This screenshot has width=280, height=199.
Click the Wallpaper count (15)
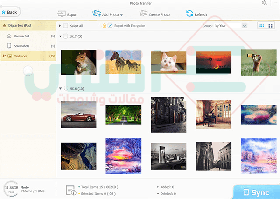coord(52,56)
